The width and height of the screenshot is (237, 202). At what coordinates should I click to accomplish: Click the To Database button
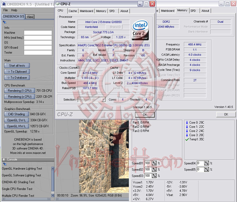17,77
